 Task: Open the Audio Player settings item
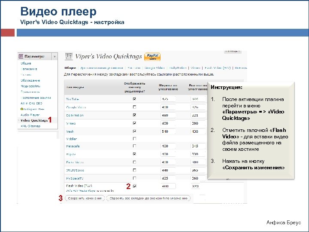(x=30, y=115)
